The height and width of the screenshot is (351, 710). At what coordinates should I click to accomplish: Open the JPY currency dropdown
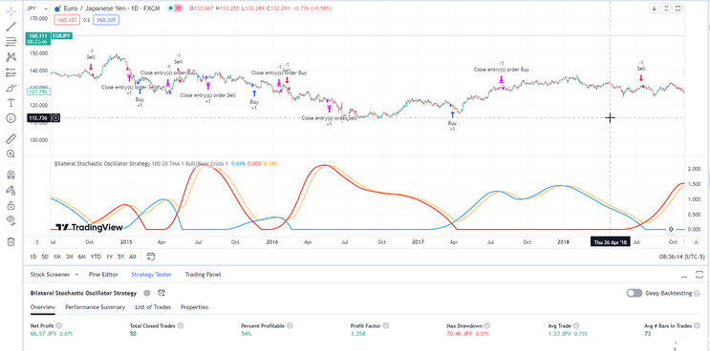tap(37, 9)
